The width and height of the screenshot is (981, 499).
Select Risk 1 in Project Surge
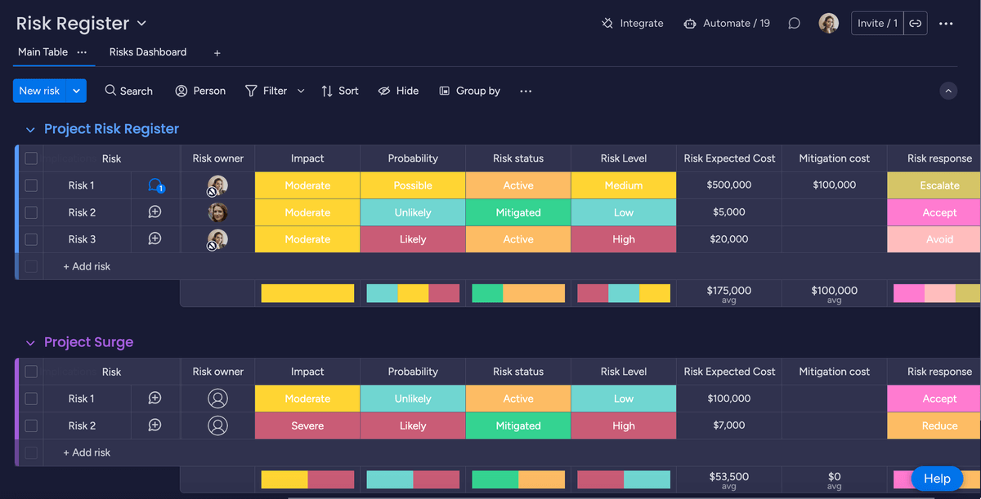pos(31,398)
